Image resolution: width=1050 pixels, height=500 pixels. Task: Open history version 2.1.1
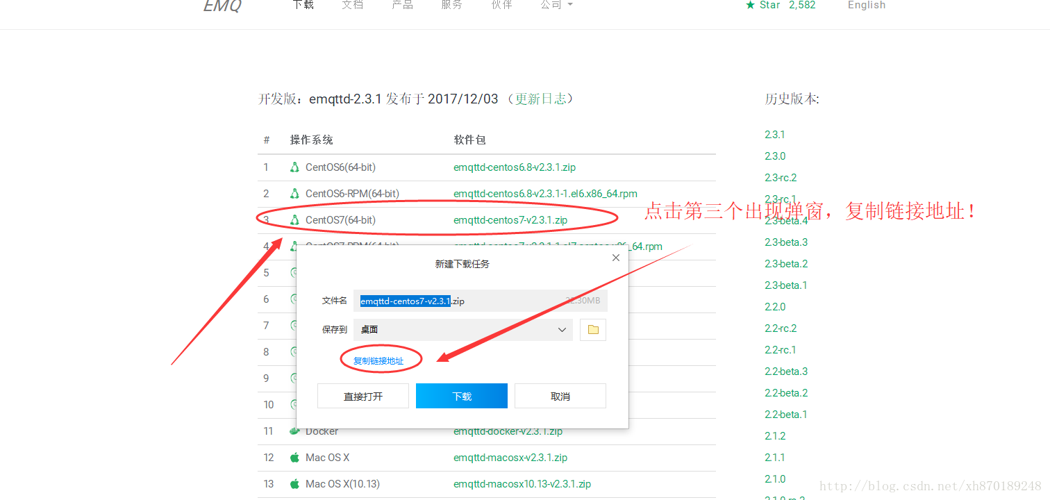(775, 458)
